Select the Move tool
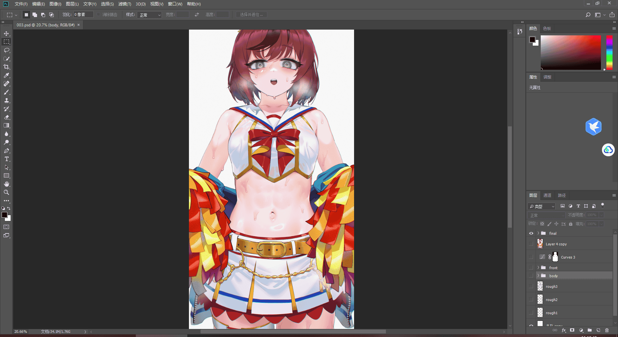The width and height of the screenshot is (618, 337). click(x=6, y=33)
